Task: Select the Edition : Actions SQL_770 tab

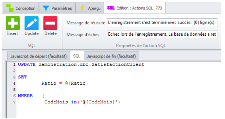Action: tap(135, 8)
